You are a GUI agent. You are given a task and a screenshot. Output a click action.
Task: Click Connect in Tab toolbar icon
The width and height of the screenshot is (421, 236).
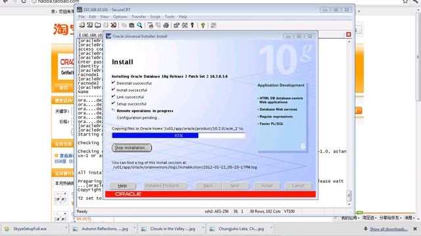98,25
